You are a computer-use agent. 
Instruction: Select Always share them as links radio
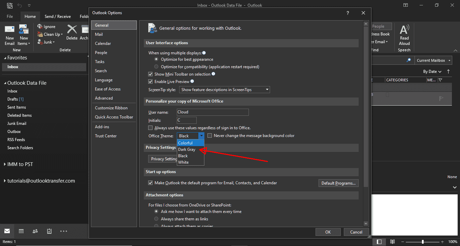point(156,219)
